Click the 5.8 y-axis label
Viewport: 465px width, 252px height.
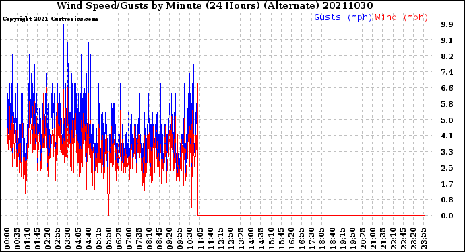(447, 104)
